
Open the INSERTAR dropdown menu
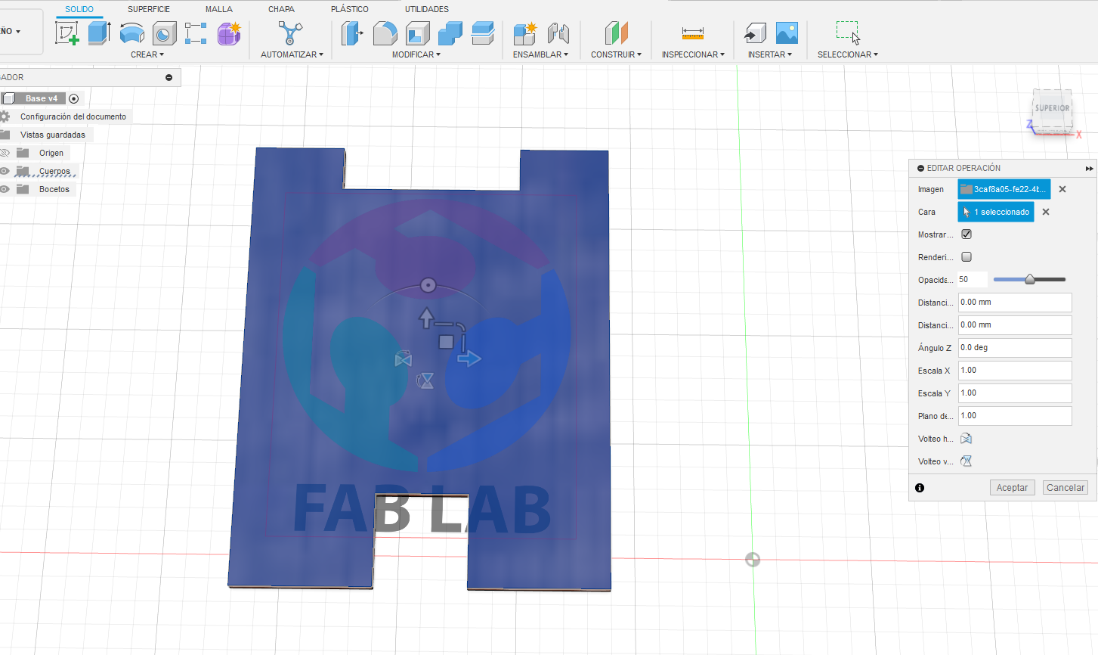[x=770, y=54]
